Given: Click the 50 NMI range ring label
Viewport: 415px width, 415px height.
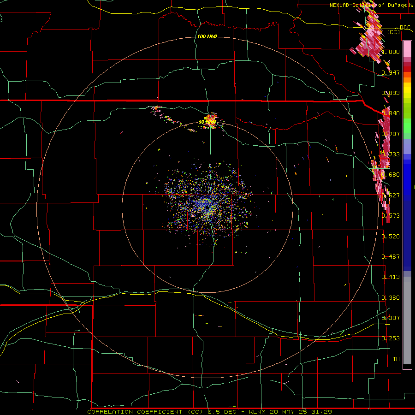Looking at the screenshot, I should (x=207, y=122).
